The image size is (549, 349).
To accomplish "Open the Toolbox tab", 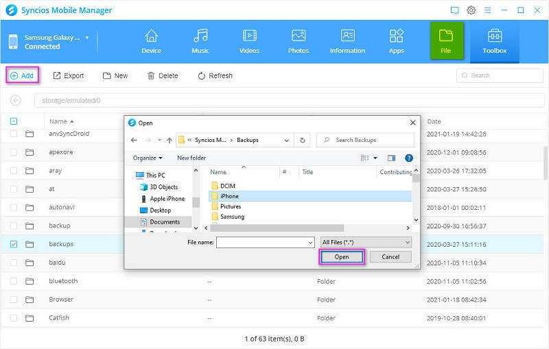I will 494,42.
